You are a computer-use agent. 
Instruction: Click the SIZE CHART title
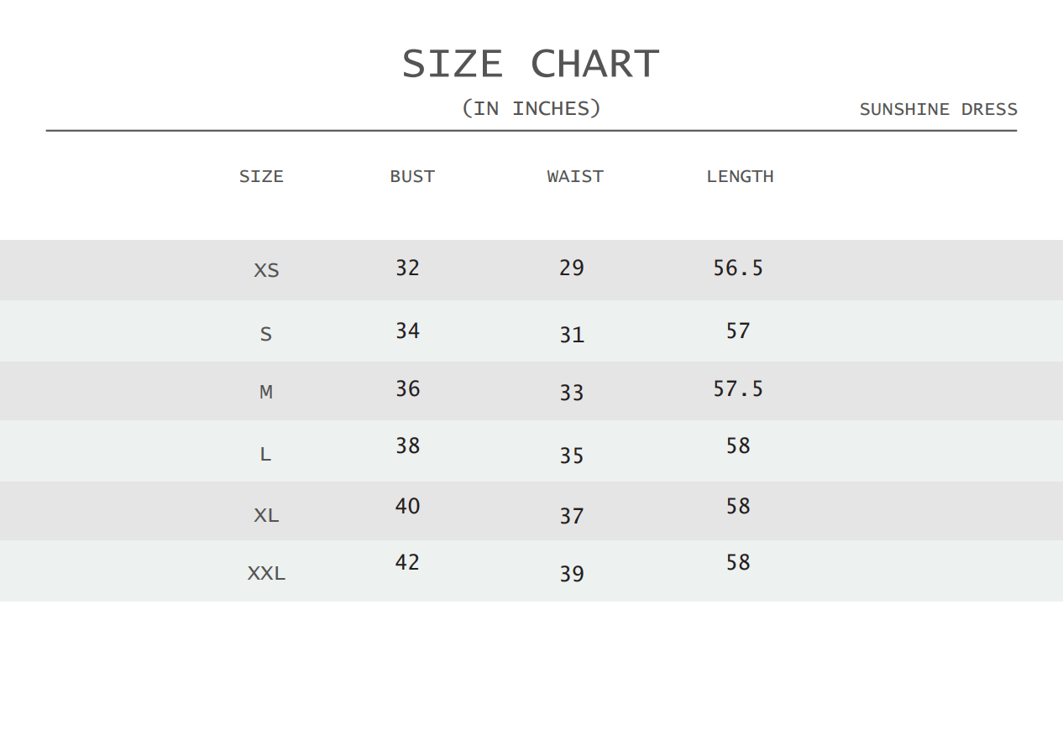click(531, 65)
